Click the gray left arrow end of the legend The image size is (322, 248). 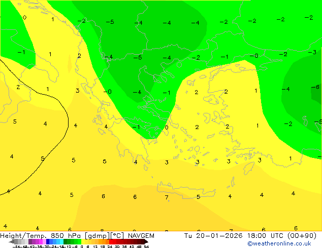pyautogui.click(x=11, y=241)
